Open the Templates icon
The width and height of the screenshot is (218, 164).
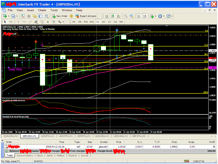(168, 16)
